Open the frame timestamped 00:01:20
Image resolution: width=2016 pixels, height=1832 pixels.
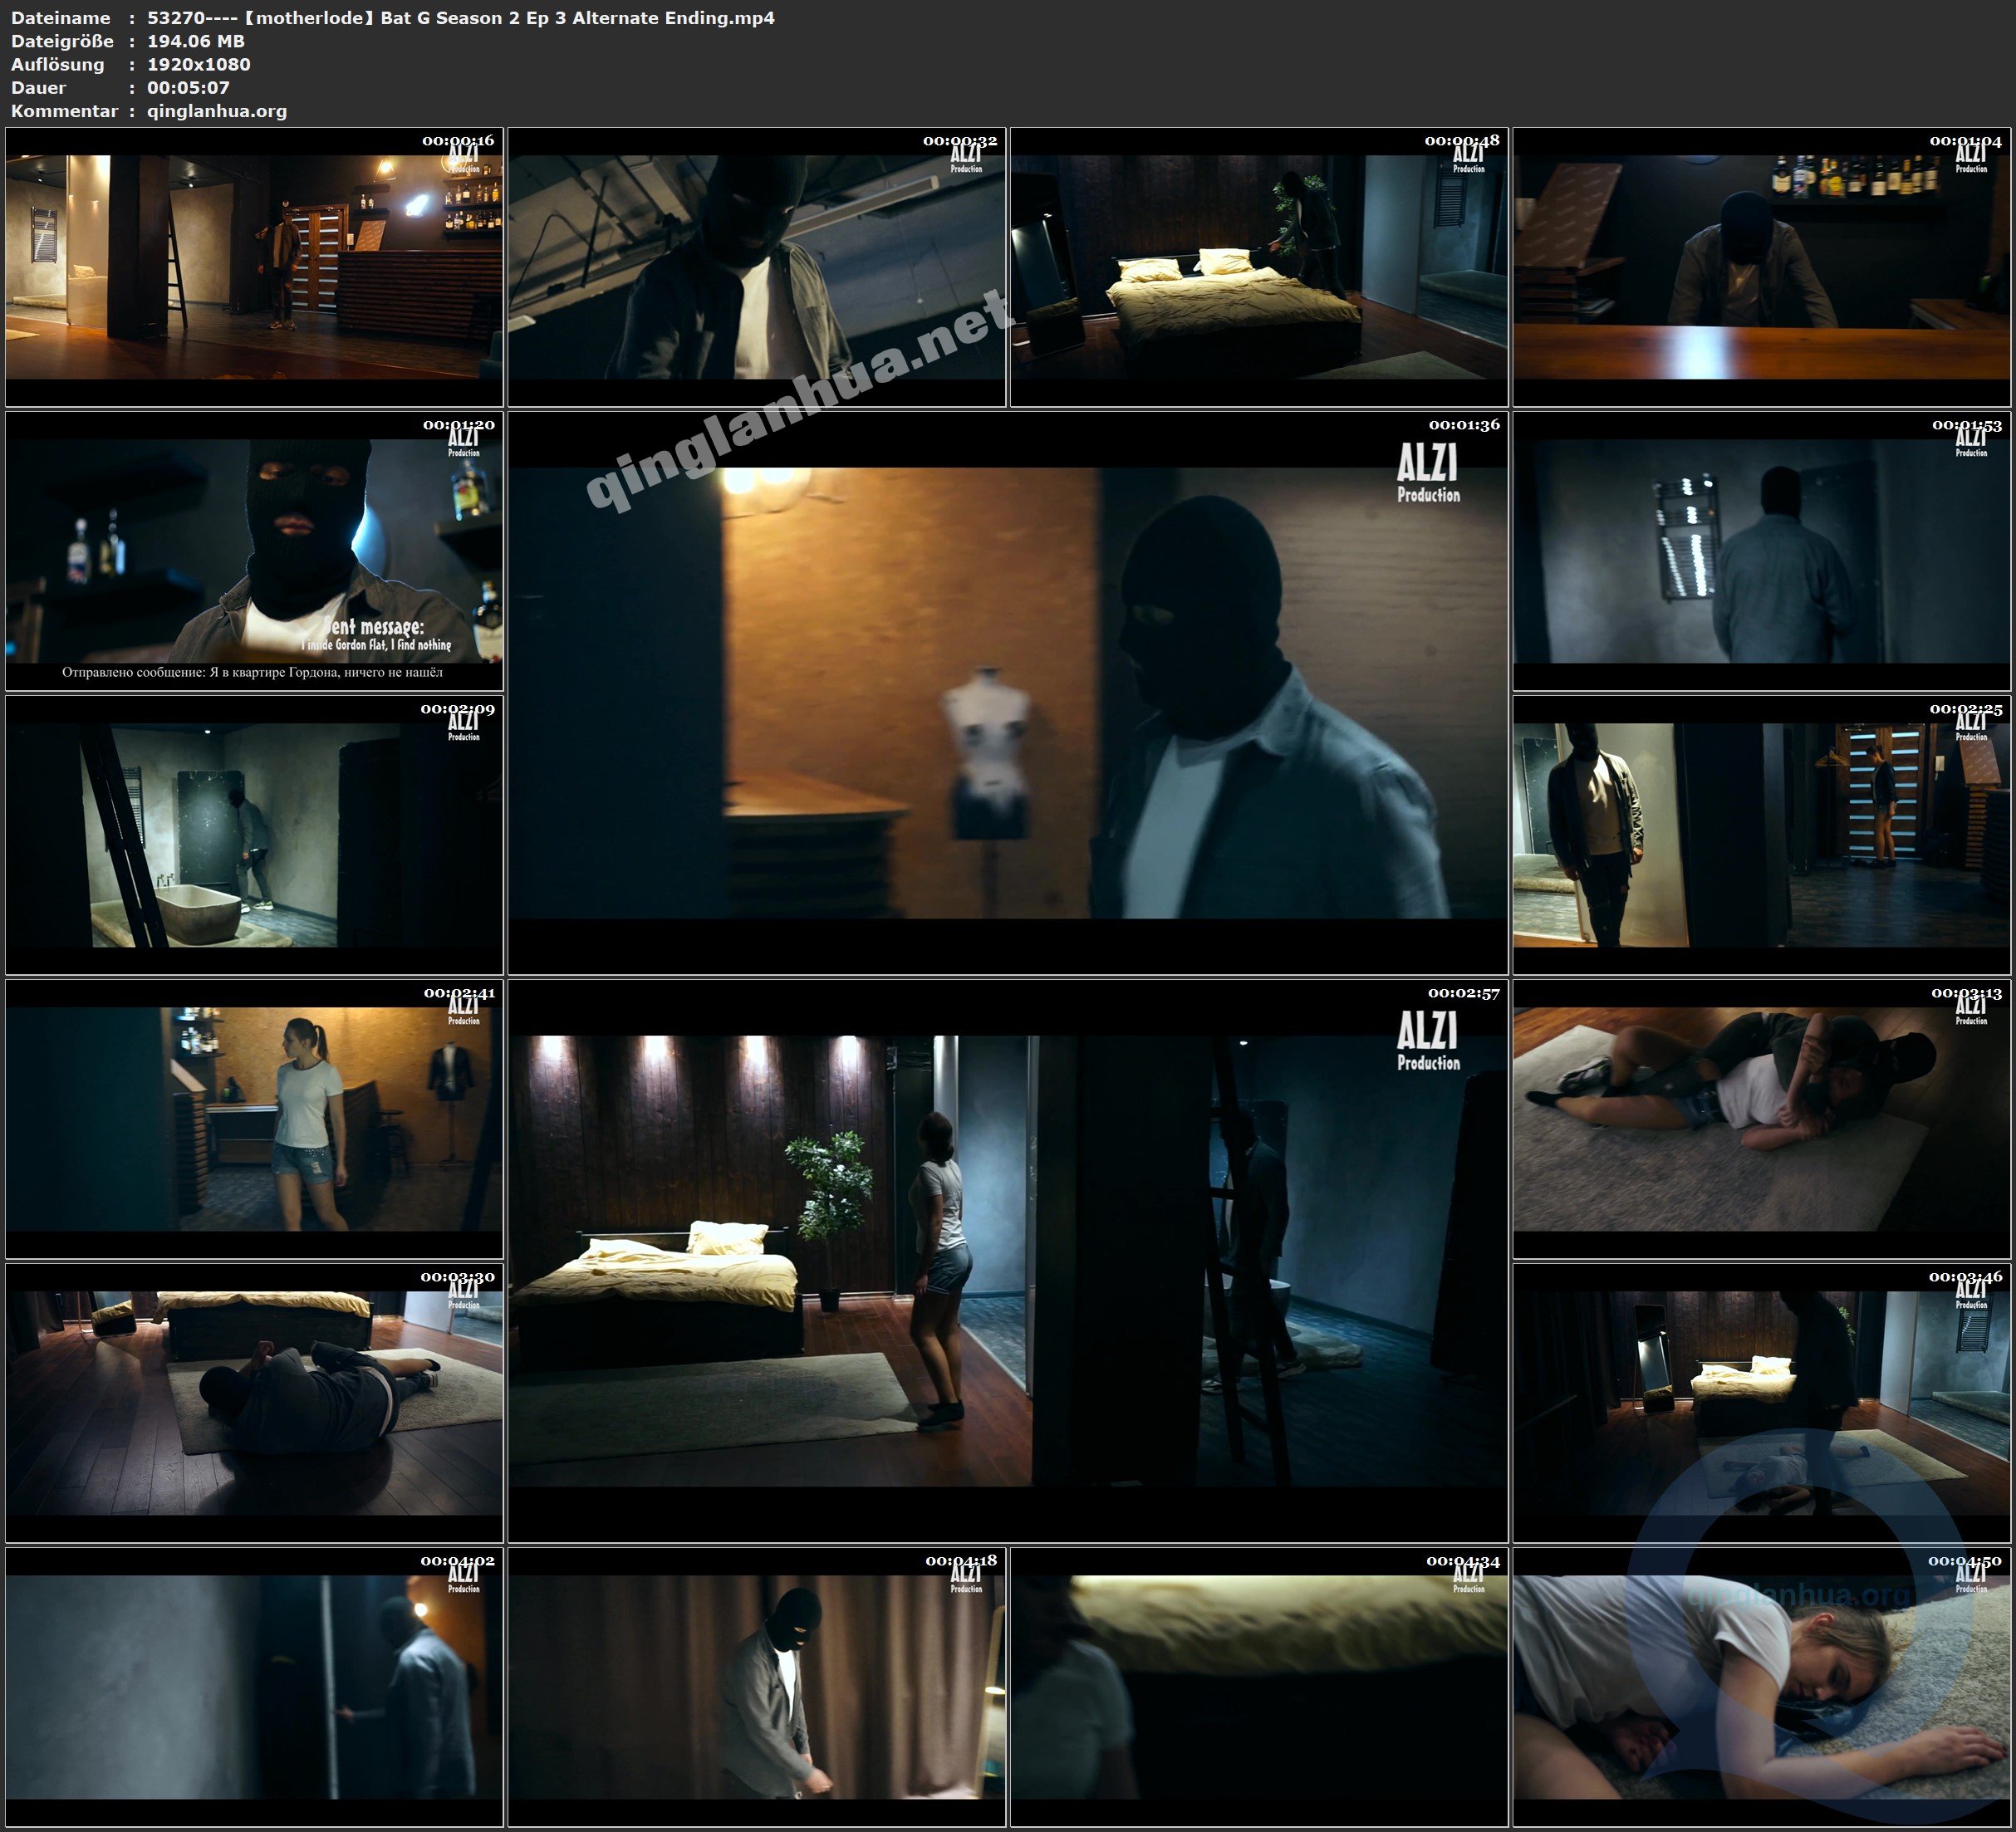(x=254, y=551)
